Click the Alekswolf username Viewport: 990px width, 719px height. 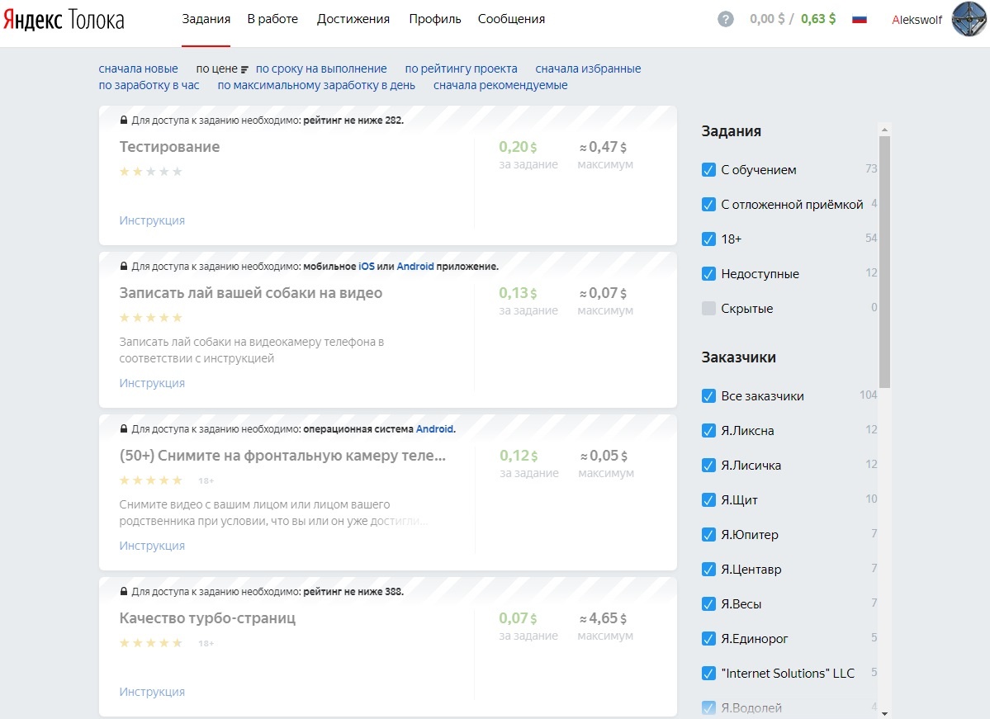(917, 20)
